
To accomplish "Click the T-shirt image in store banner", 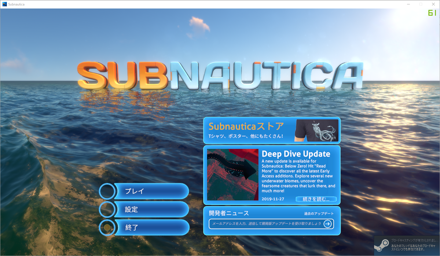I will [317, 130].
